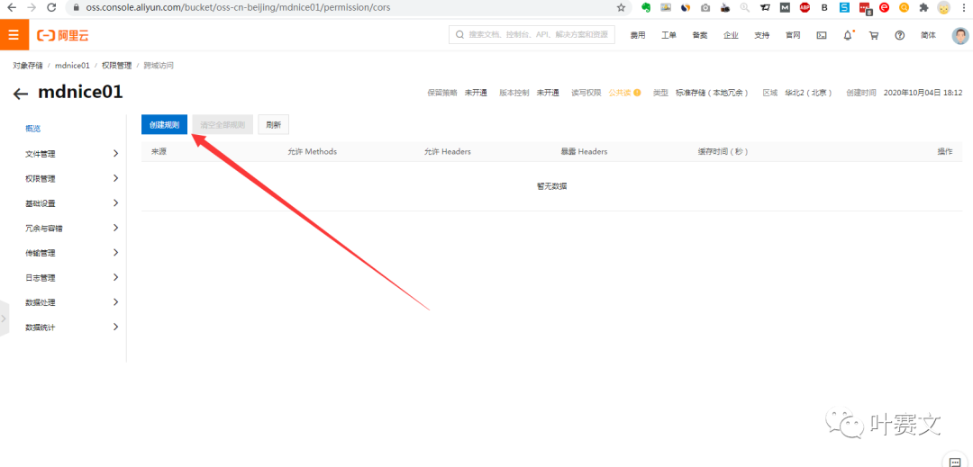Open the 工单 header menu
Viewport: 973px width, 467px height.
668,35
